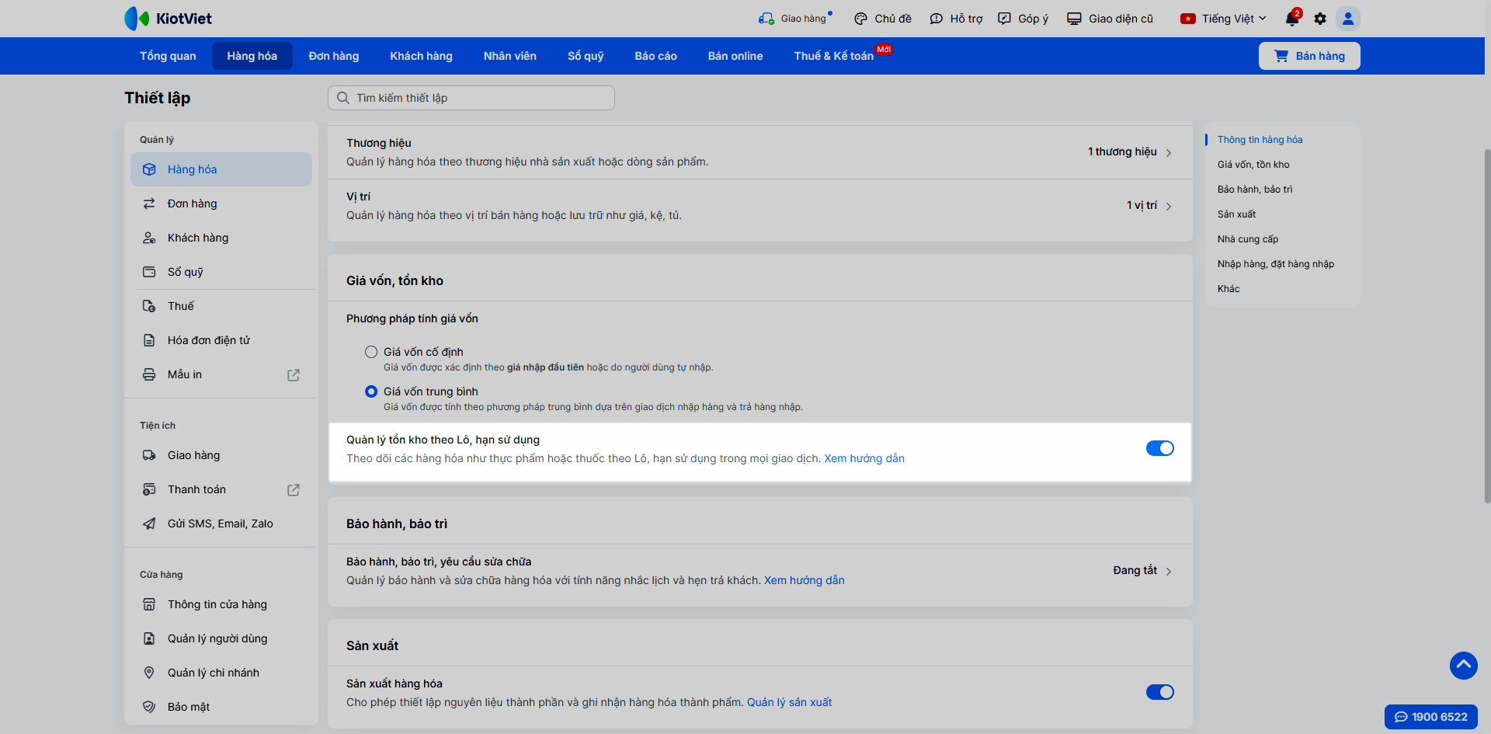
Task: Open Thuế settings in sidebar
Action: (x=221, y=306)
